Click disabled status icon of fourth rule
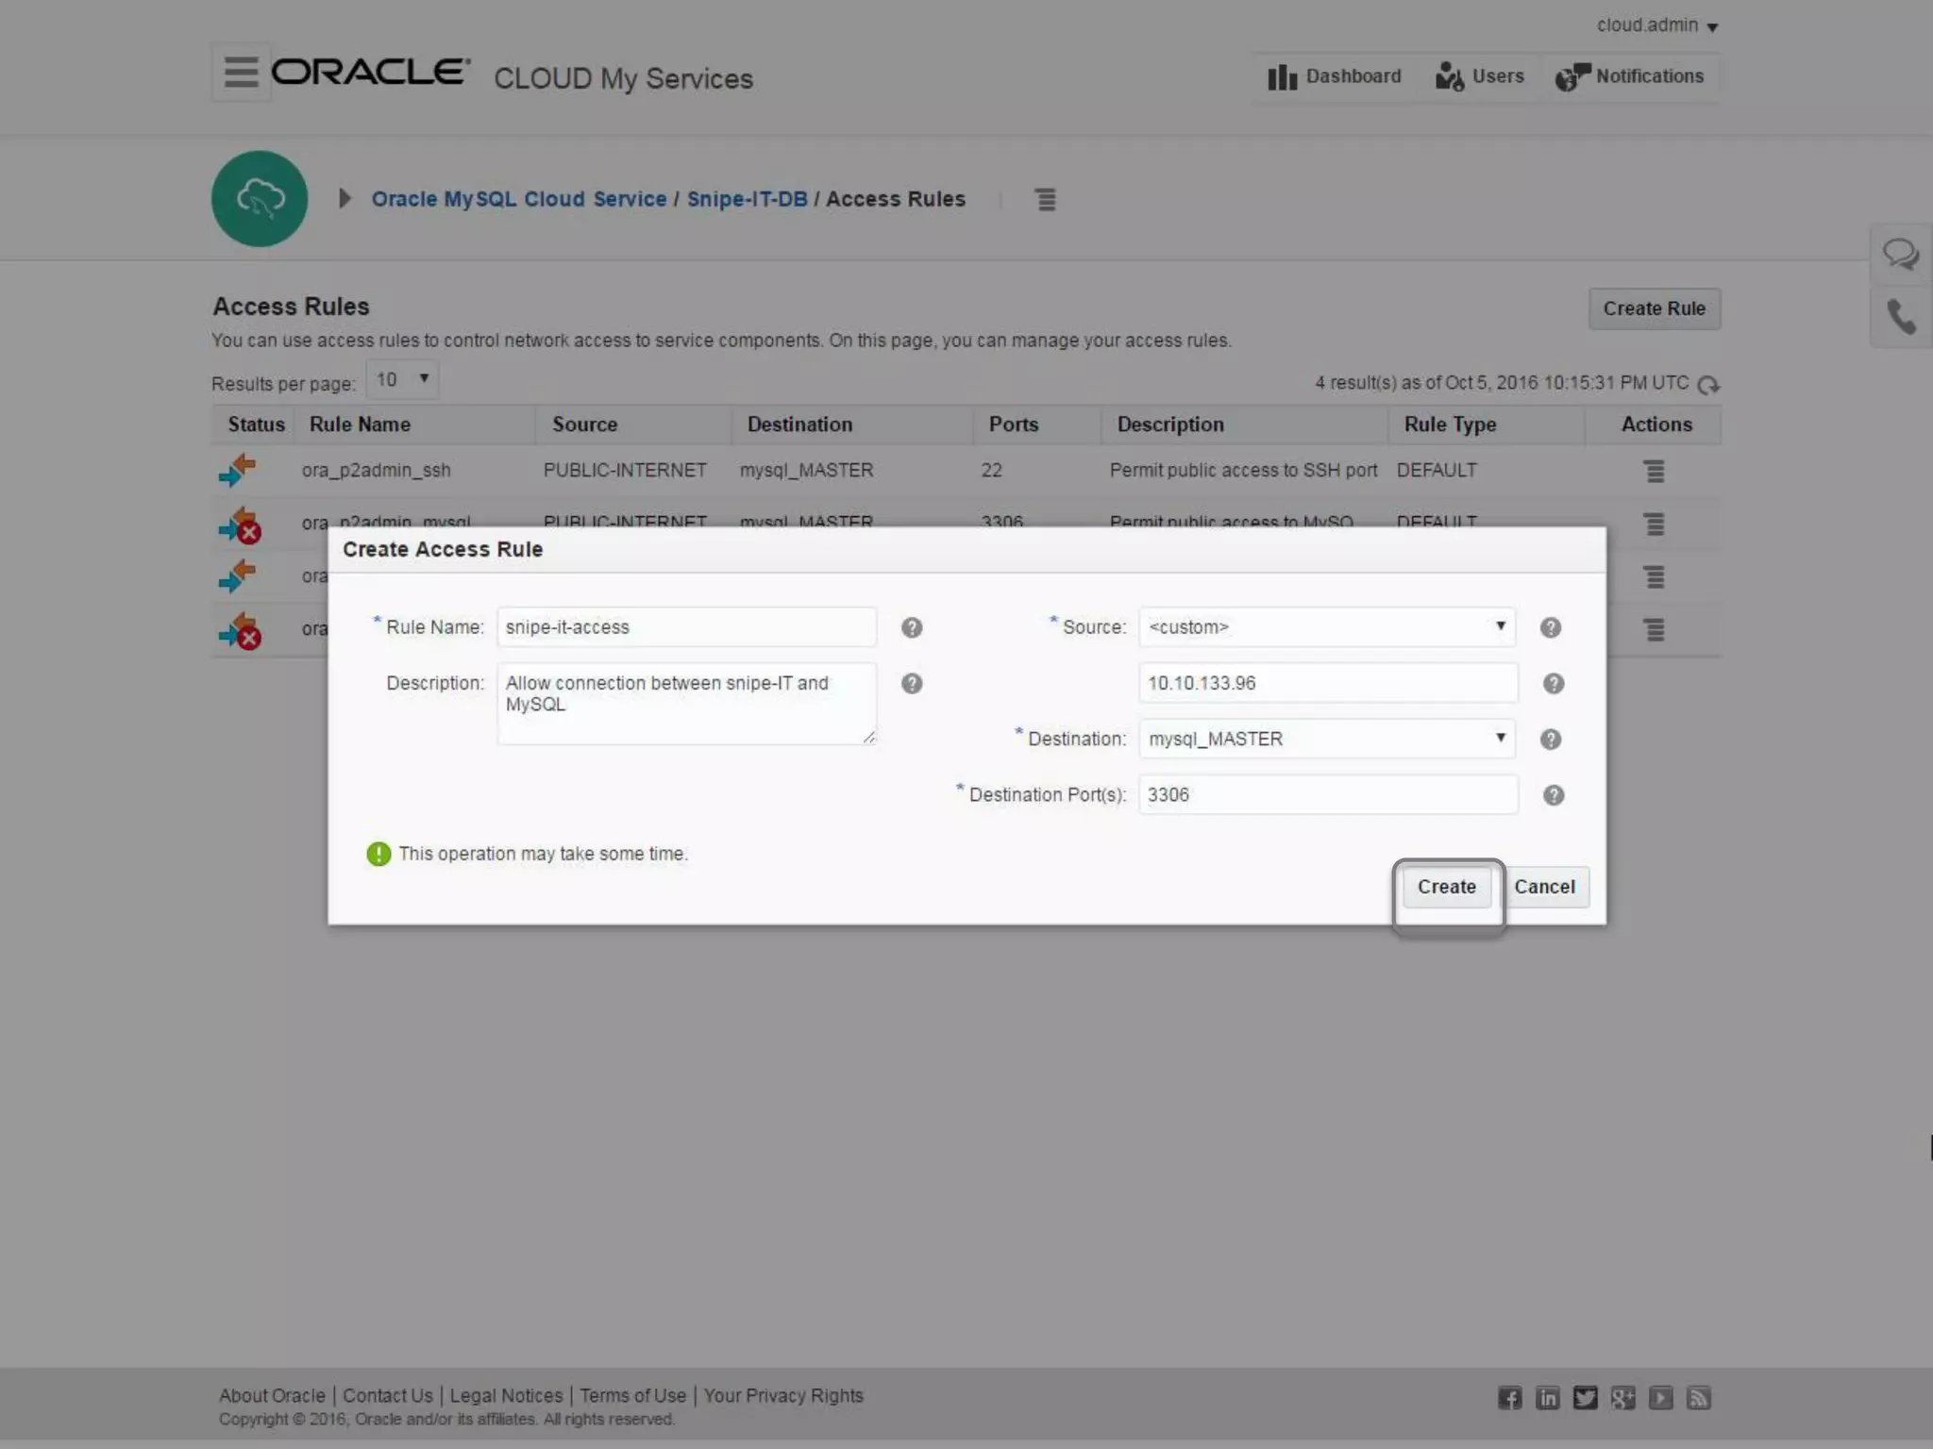This screenshot has width=1933, height=1449. (240, 631)
